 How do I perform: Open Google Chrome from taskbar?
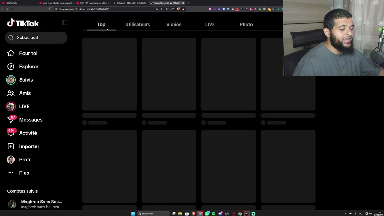pyautogui.click(x=240, y=214)
